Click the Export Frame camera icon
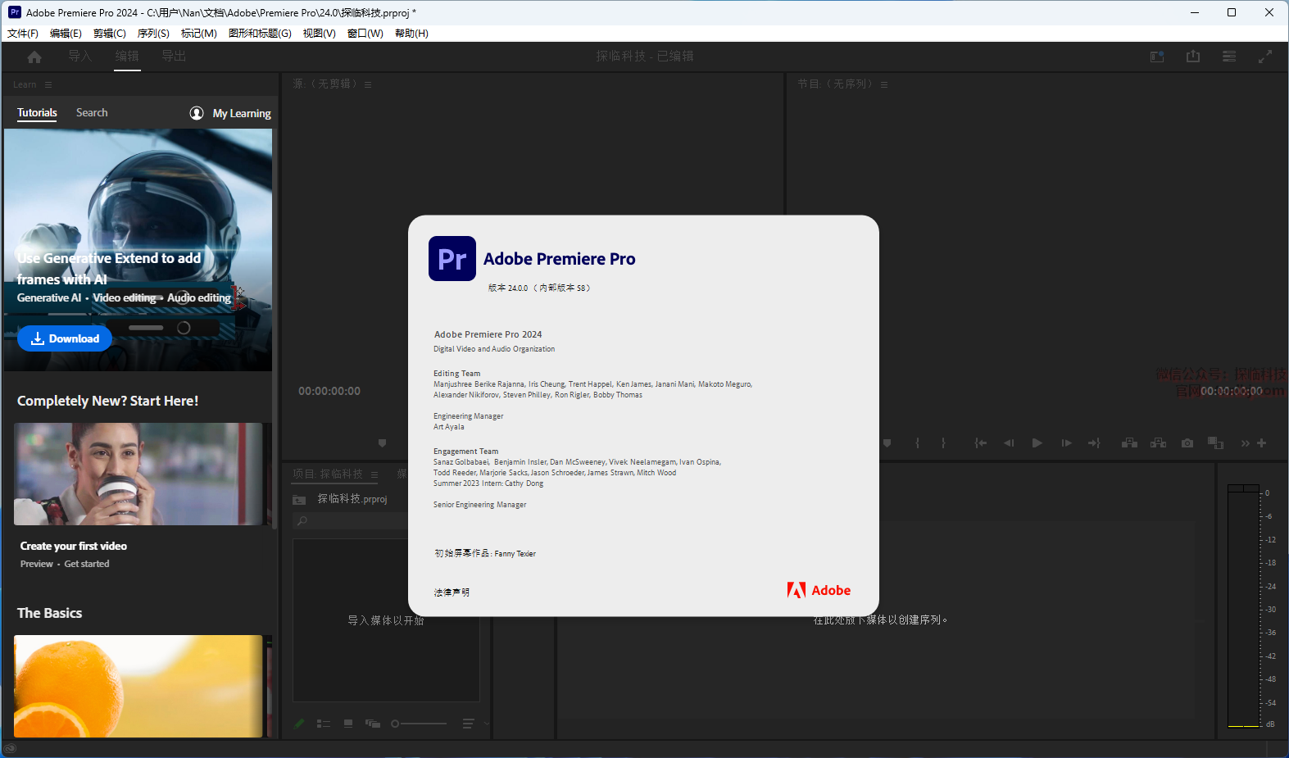Screen dimensions: 1289x758 (1187, 443)
